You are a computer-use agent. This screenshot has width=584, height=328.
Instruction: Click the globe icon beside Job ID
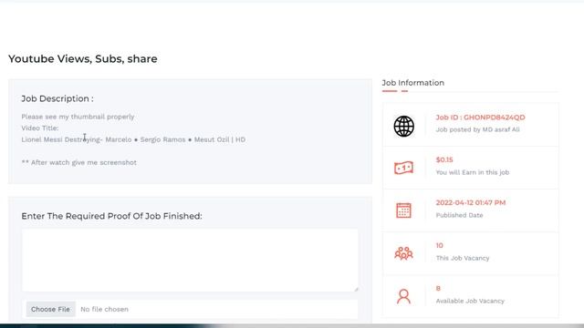(x=403, y=126)
